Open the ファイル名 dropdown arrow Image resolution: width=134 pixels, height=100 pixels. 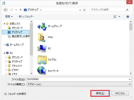[130, 79]
